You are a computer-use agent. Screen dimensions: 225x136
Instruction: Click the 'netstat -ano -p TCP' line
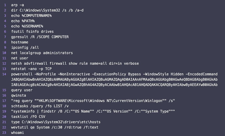coord(31,69)
